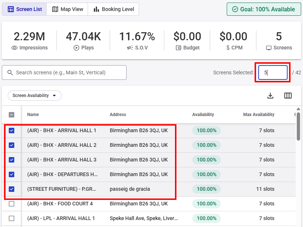Click the Screens monitor icon
303x227 pixels.
point(269,48)
